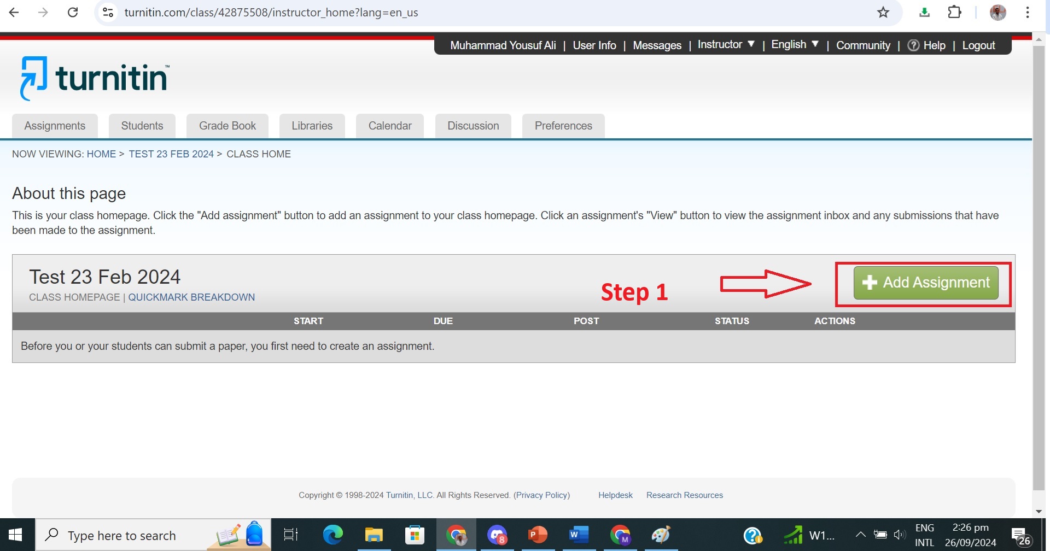Show hidden system tray icons
This screenshot has width=1050, height=551.
(x=860, y=535)
